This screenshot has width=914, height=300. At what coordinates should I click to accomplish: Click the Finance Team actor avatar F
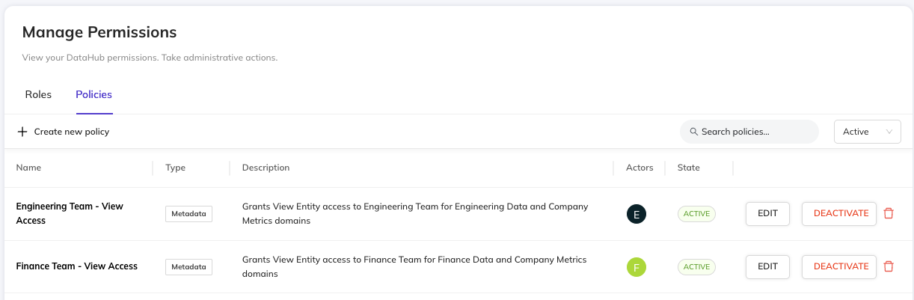(x=637, y=267)
